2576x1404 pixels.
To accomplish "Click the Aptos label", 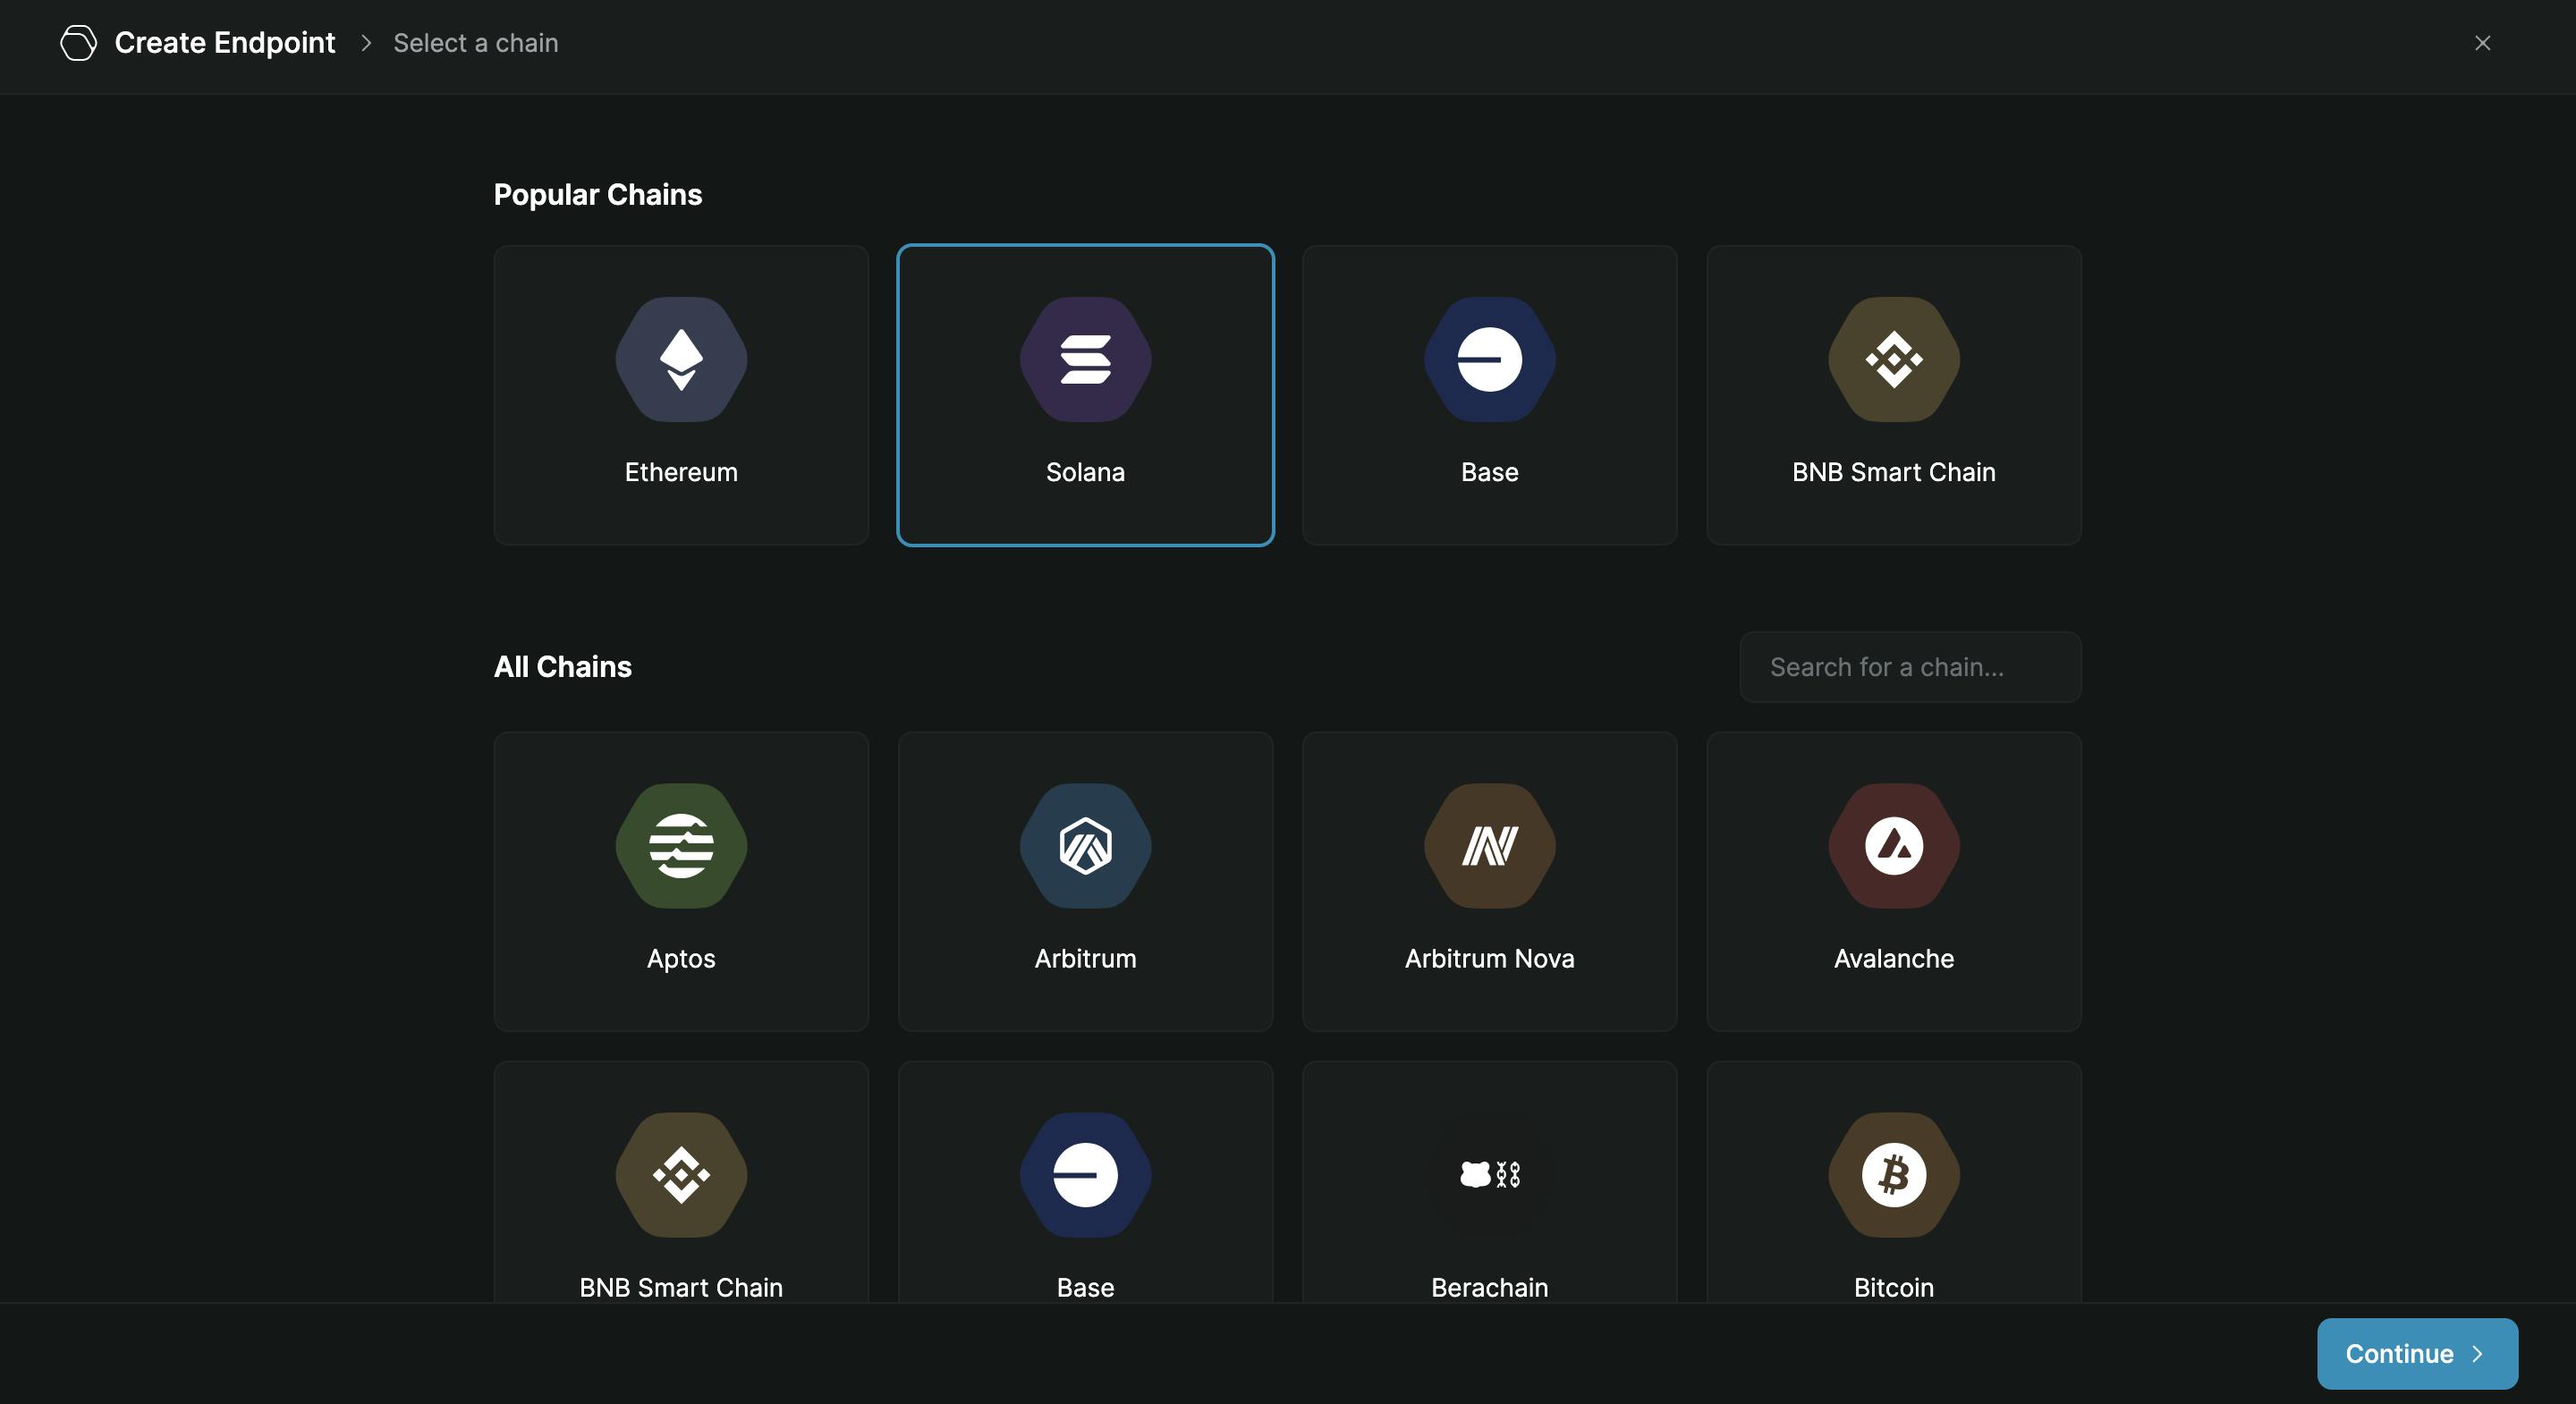I will (681, 959).
